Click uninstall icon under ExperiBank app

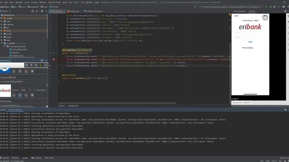26,95
